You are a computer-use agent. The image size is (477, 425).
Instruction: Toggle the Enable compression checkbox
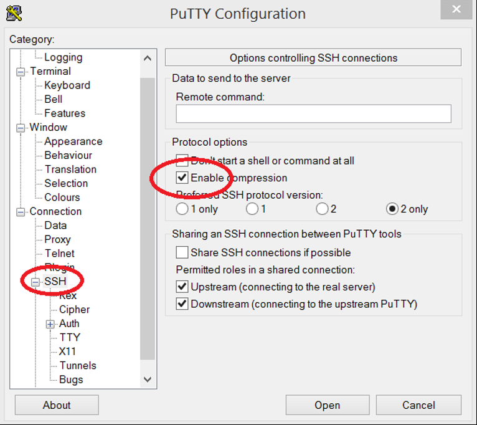click(182, 178)
